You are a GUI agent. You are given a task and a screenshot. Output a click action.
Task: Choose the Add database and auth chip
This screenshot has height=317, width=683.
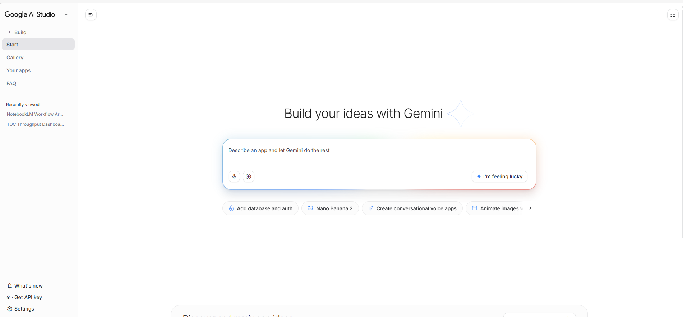(x=260, y=208)
